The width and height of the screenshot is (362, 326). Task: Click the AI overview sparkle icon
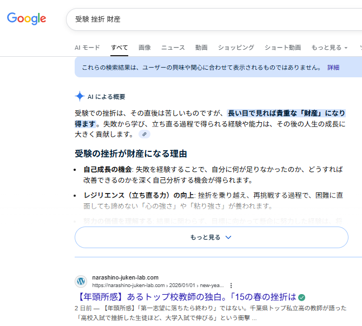80,97
